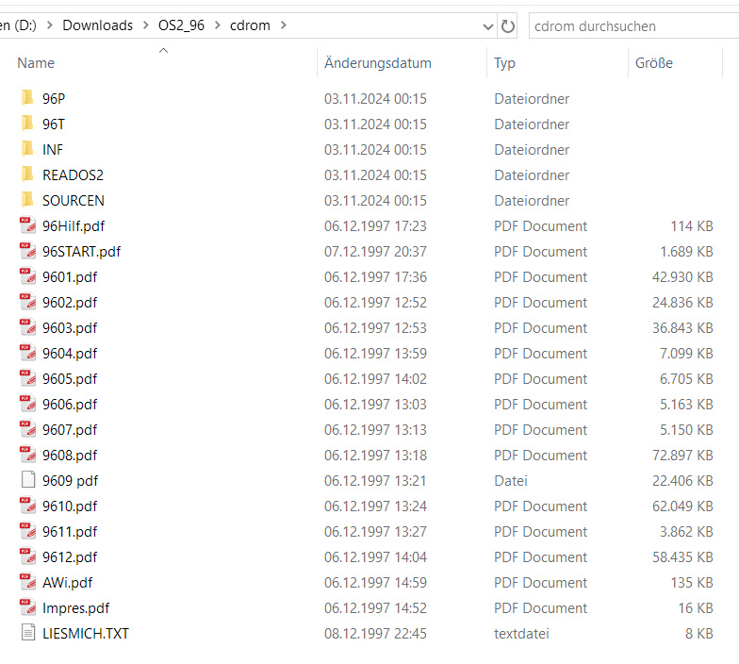The width and height of the screenshot is (739, 664).
Task: Expand the chevron before Downloads in path
Action: click(x=49, y=25)
